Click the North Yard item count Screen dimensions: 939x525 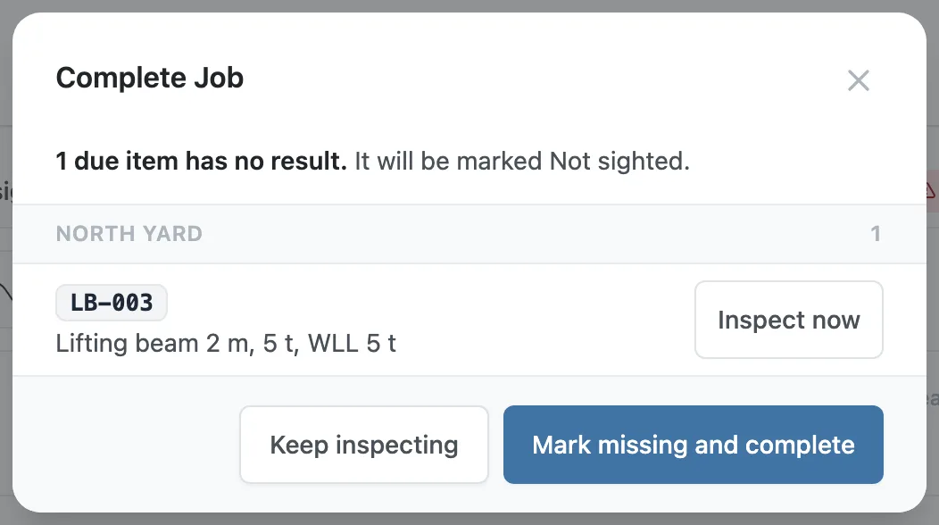click(876, 234)
